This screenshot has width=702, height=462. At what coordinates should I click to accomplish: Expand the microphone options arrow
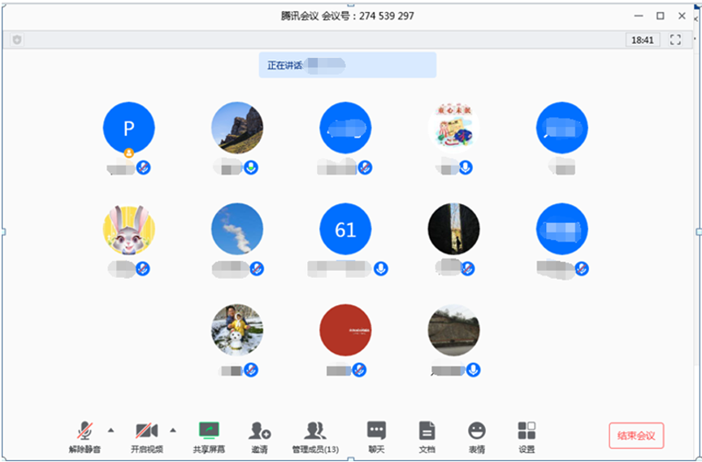coord(111,429)
